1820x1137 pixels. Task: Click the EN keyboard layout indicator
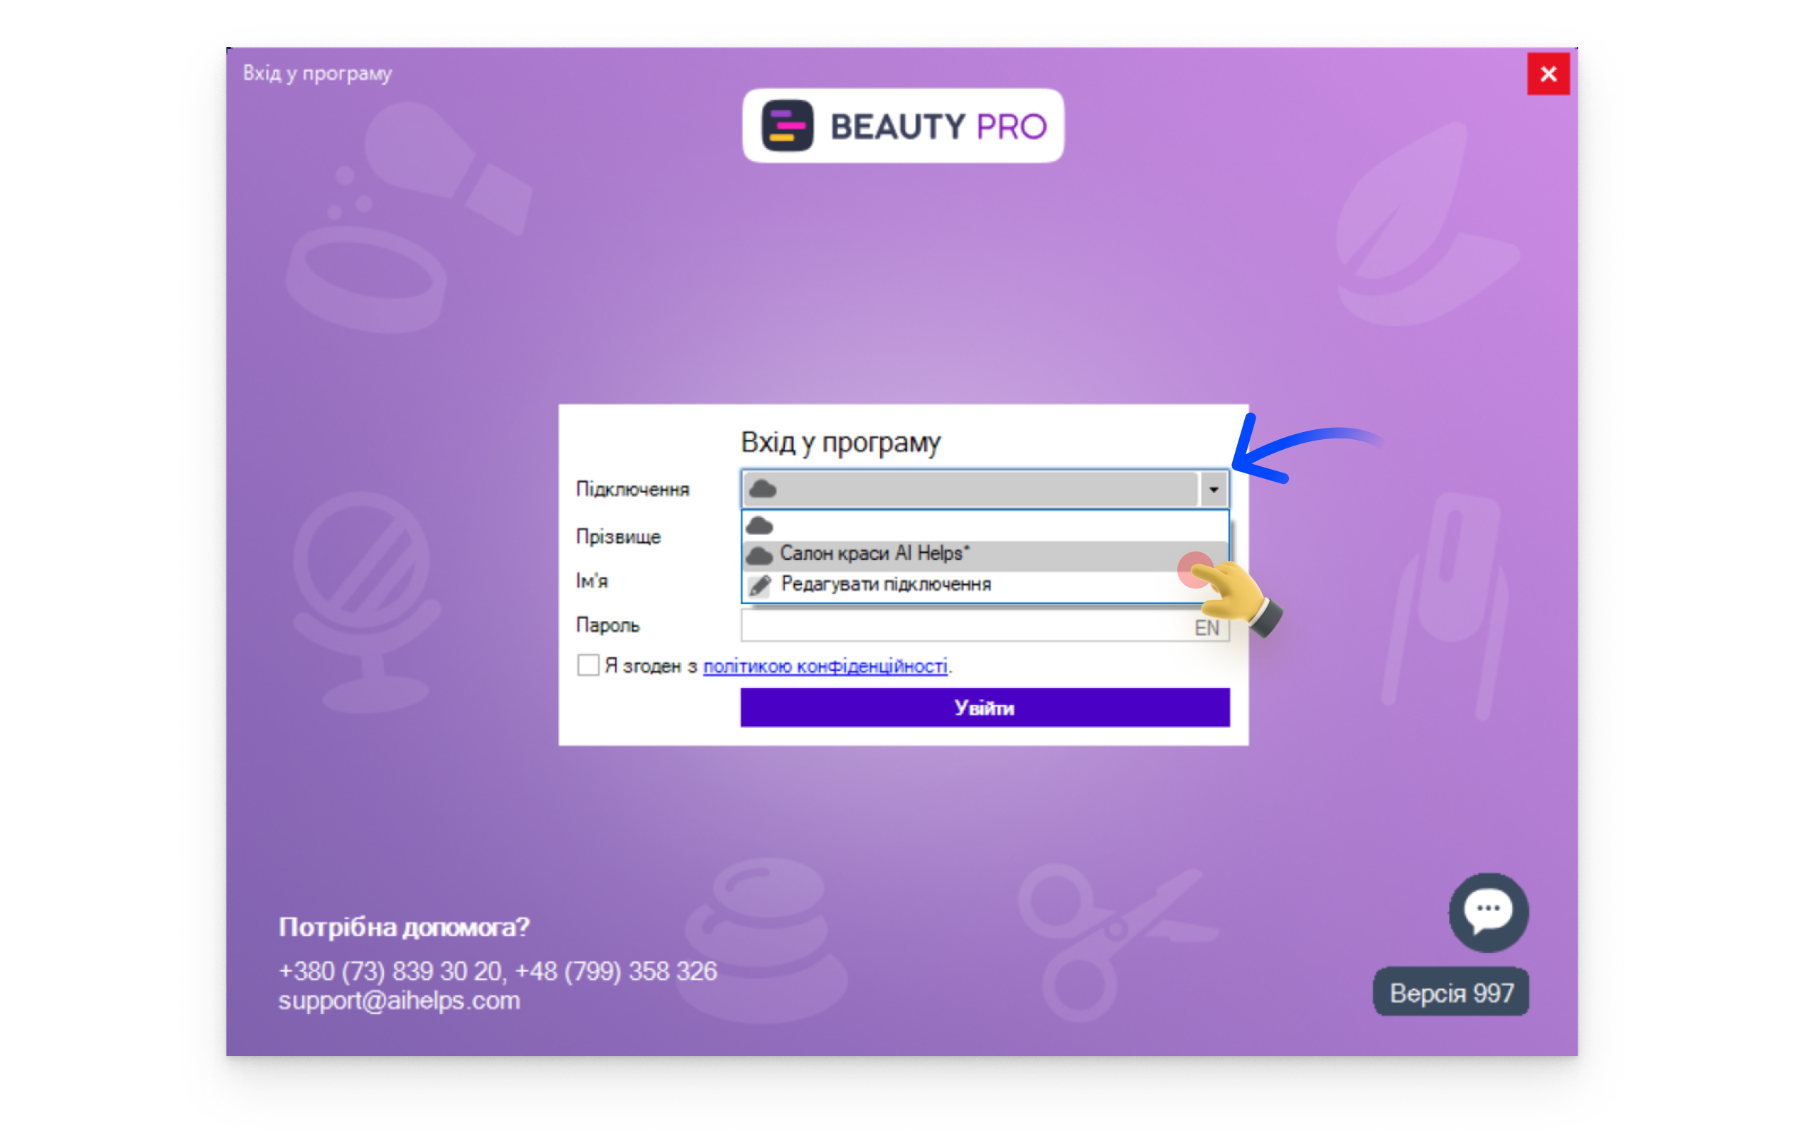pos(1206,627)
